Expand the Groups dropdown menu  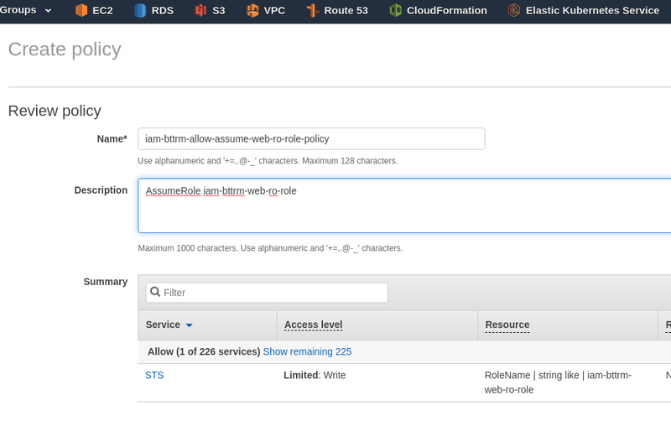(26, 10)
